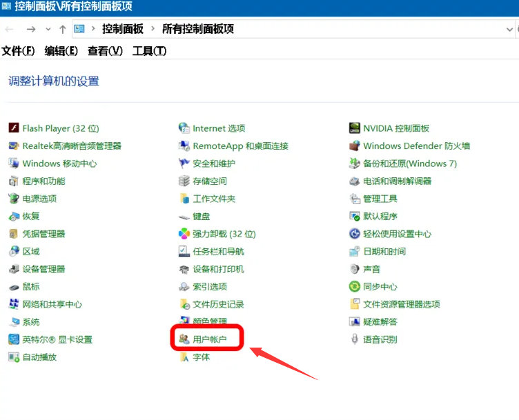519x420 pixels.
Task: Open the Windows 移动中心 icon
Action: pyautogui.click(x=14, y=163)
